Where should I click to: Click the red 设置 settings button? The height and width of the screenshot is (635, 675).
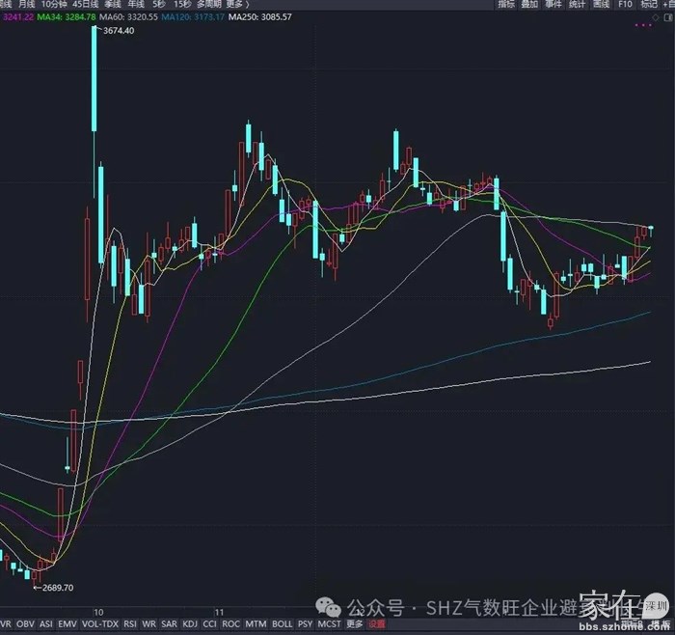(x=375, y=624)
